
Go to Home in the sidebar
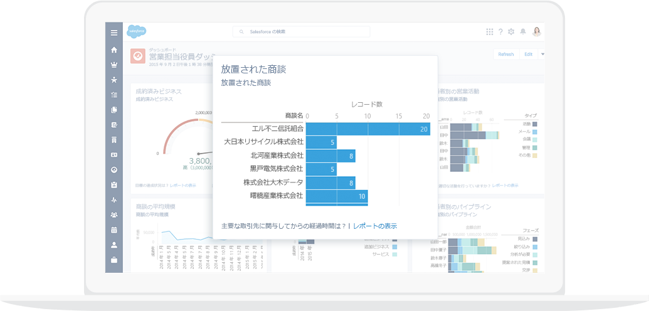113,50
